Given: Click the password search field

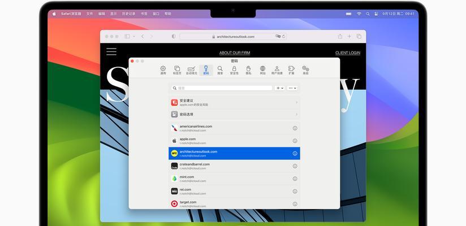Looking at the screenshot, I should [222, 88].
